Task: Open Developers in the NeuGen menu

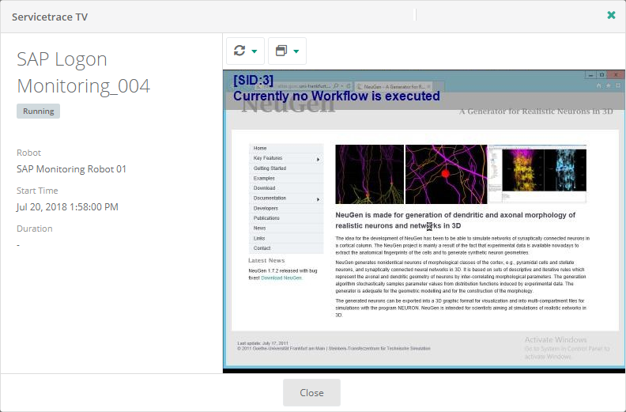Action: [x=286, y=208]
